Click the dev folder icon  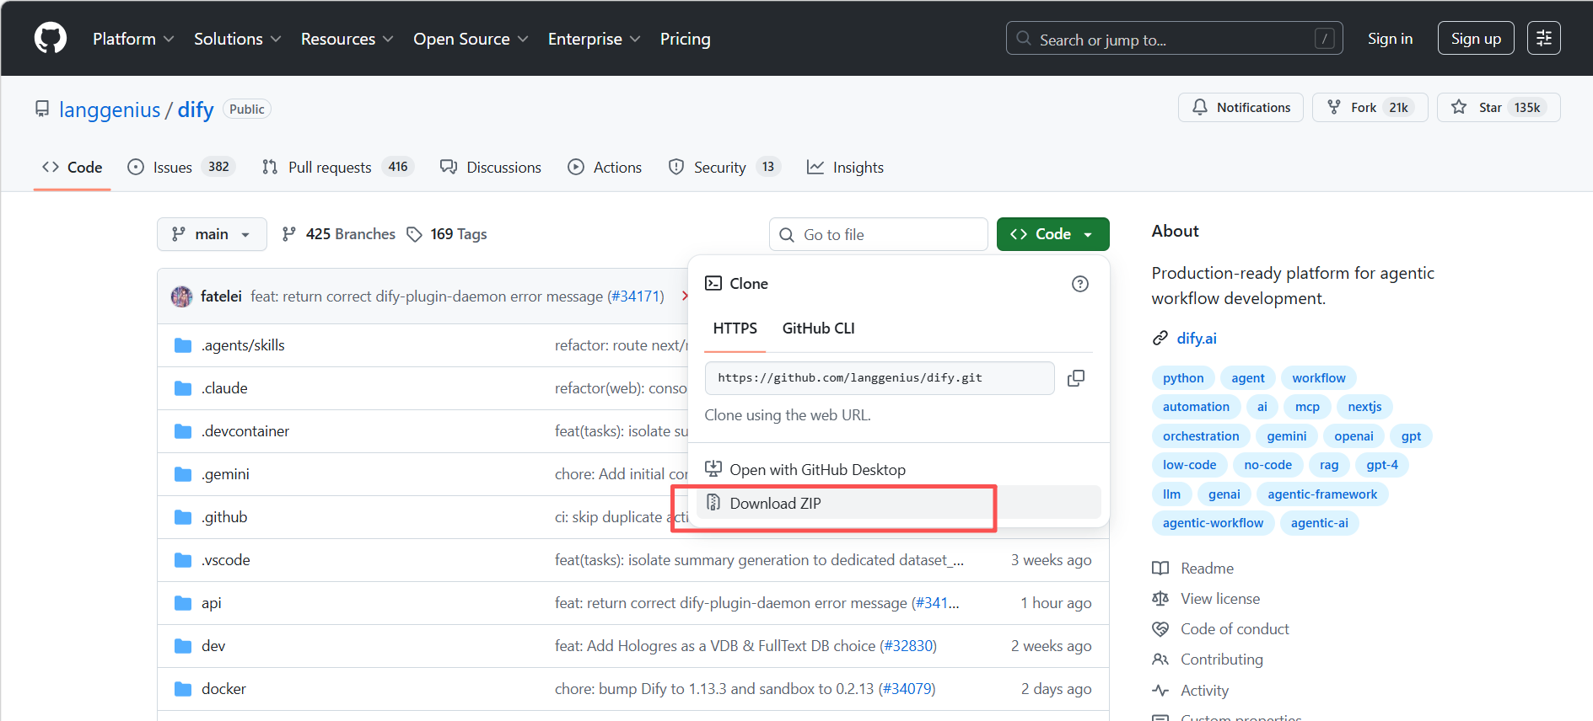pos(183,646)
